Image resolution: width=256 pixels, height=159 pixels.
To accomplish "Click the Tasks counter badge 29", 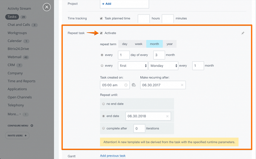I will pyautogui.click(x=23, y=17).
